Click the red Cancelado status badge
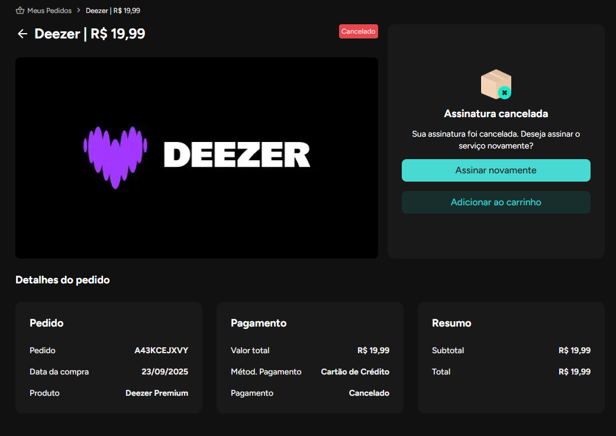 (x=358, y=31)
